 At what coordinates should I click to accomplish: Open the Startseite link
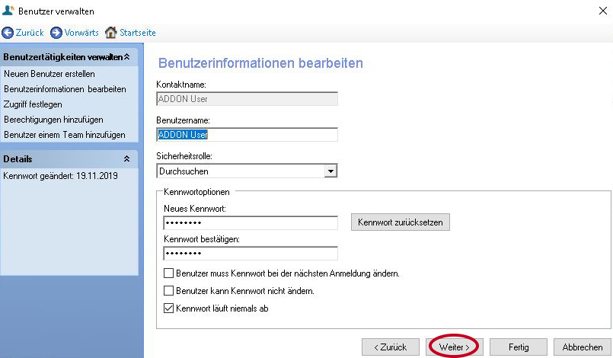(x=138, y=33)
